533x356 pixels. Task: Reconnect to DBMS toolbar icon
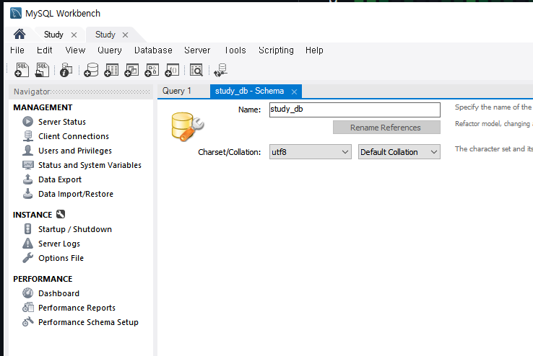coord(220,70)
